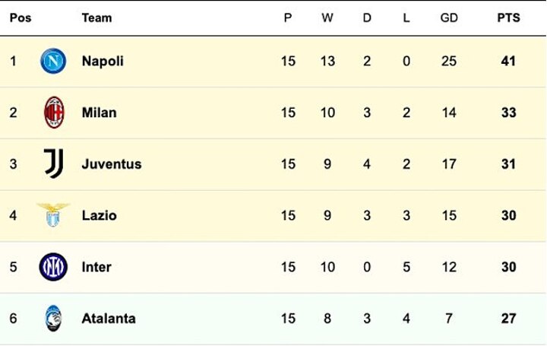This screenshot has height=346, width=547.
Task: Click the P played column header
Action: 288,17
